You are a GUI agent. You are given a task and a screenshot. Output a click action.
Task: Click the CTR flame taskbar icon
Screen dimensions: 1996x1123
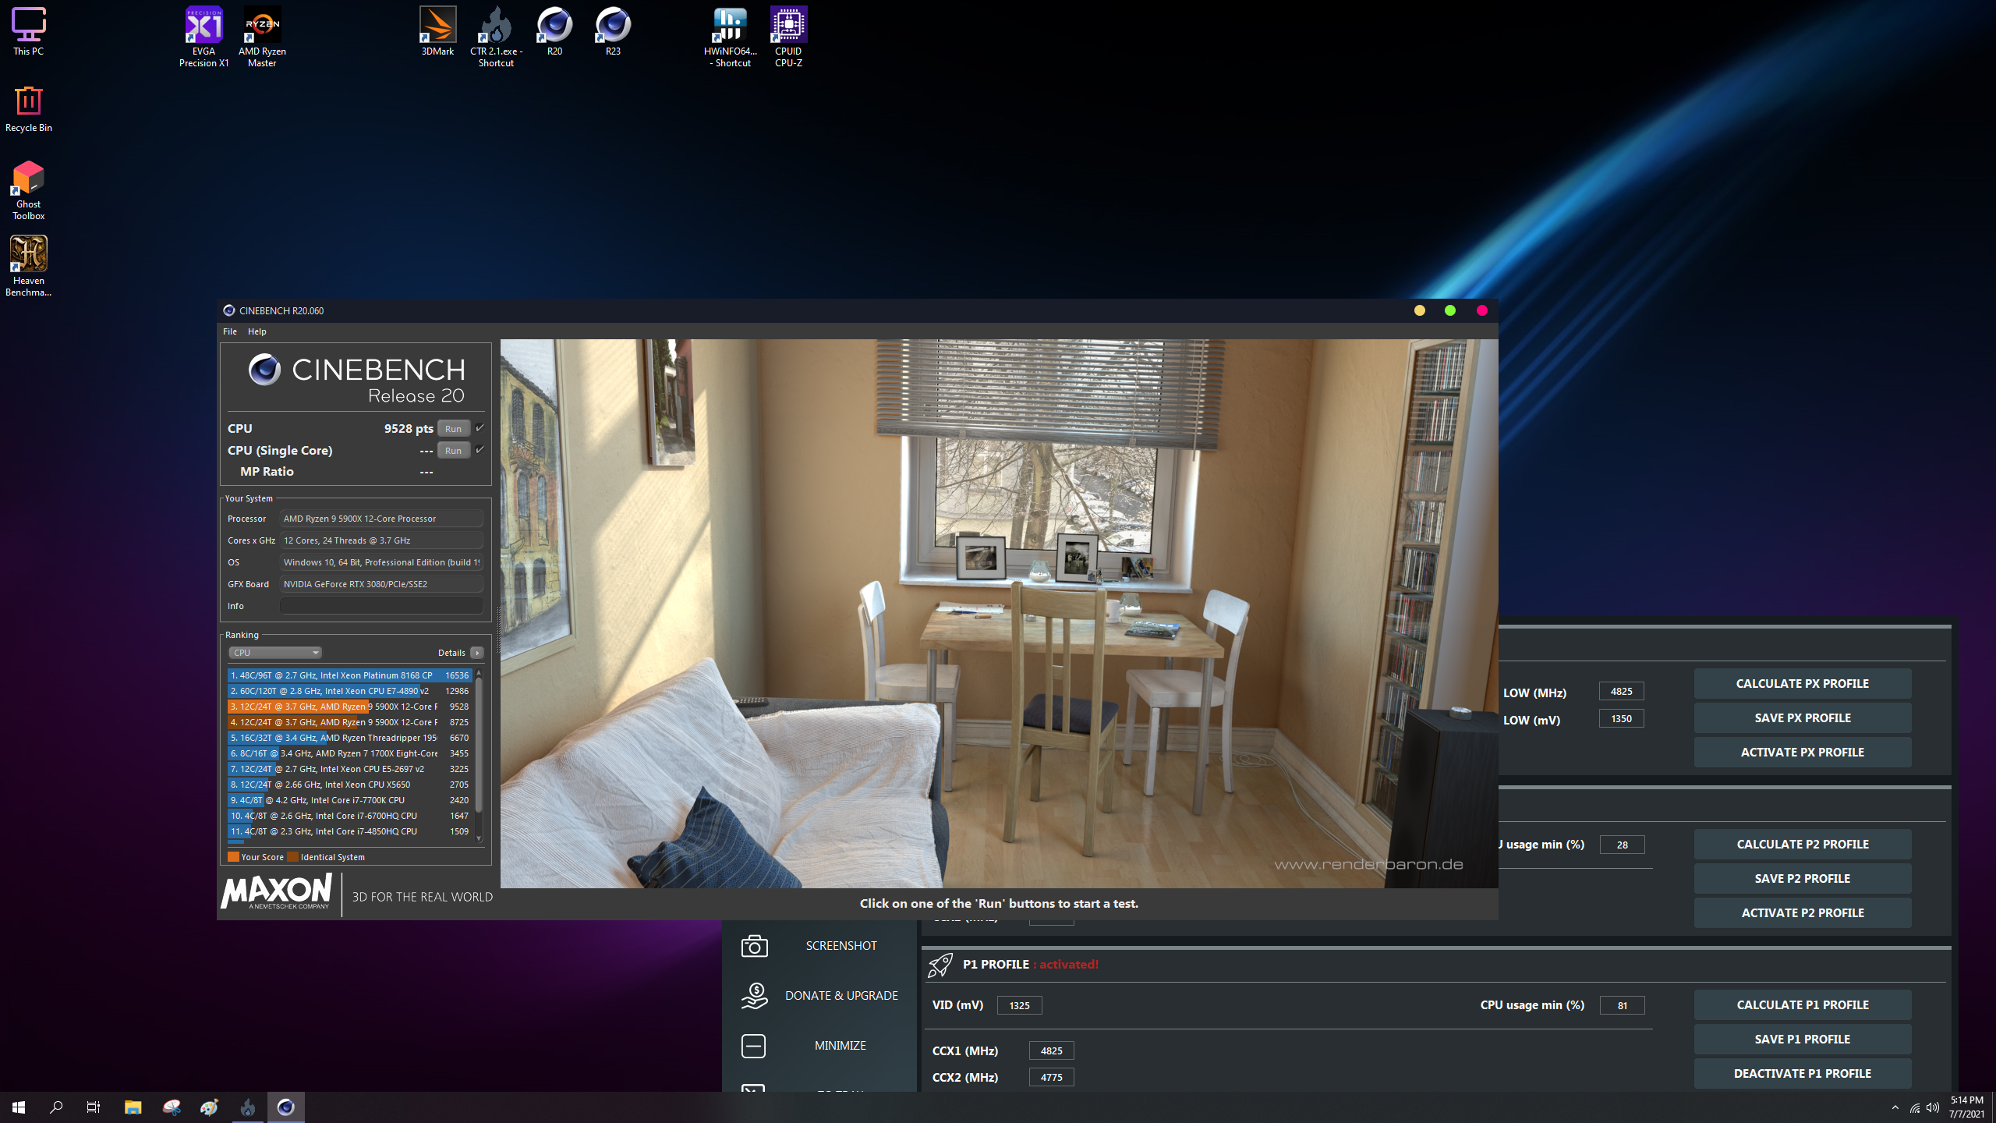click(x=248, y=1107)
